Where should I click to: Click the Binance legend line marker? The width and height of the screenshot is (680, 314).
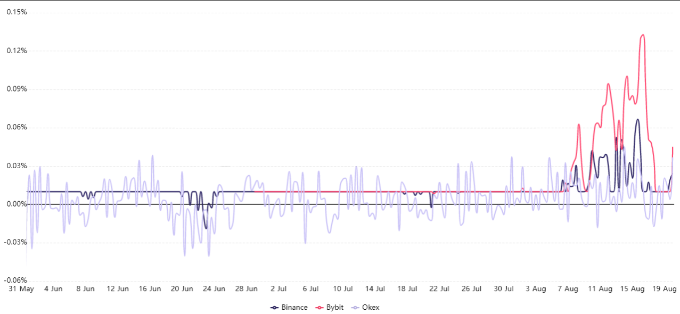275,308
